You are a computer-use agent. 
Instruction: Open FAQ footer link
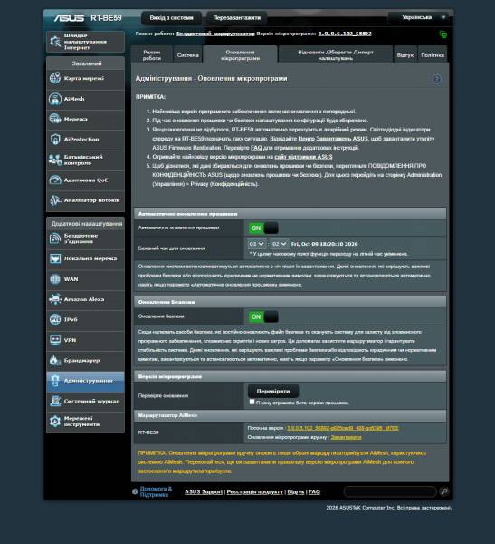[314, 491]
